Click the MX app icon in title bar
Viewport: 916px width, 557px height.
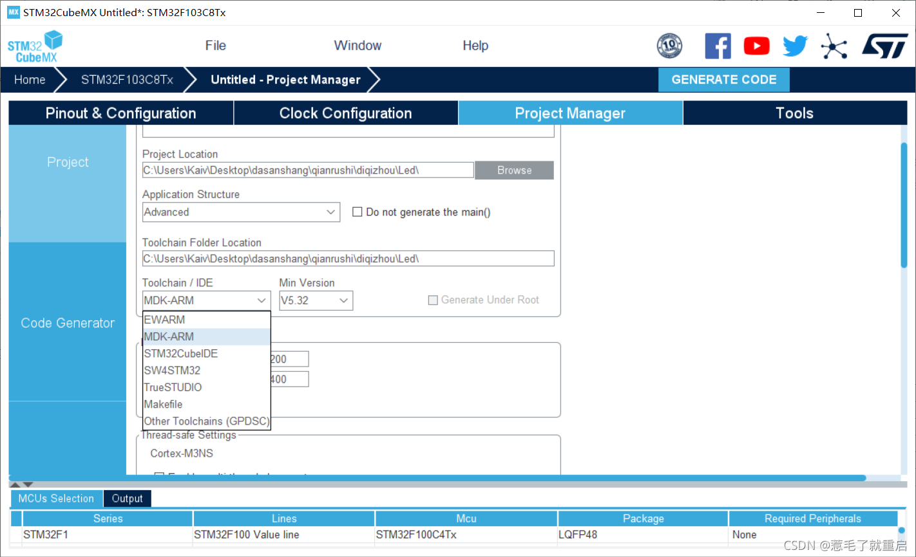[14, 12]
